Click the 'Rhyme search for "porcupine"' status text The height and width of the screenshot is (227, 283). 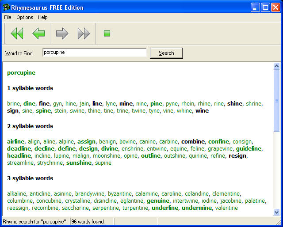34,222
